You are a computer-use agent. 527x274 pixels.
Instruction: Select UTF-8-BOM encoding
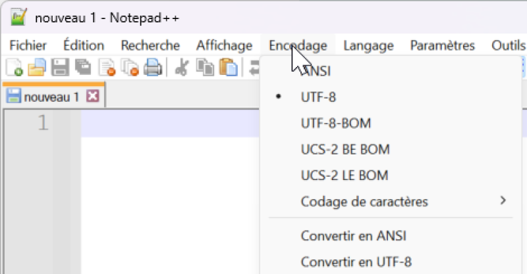pos(391,124)
